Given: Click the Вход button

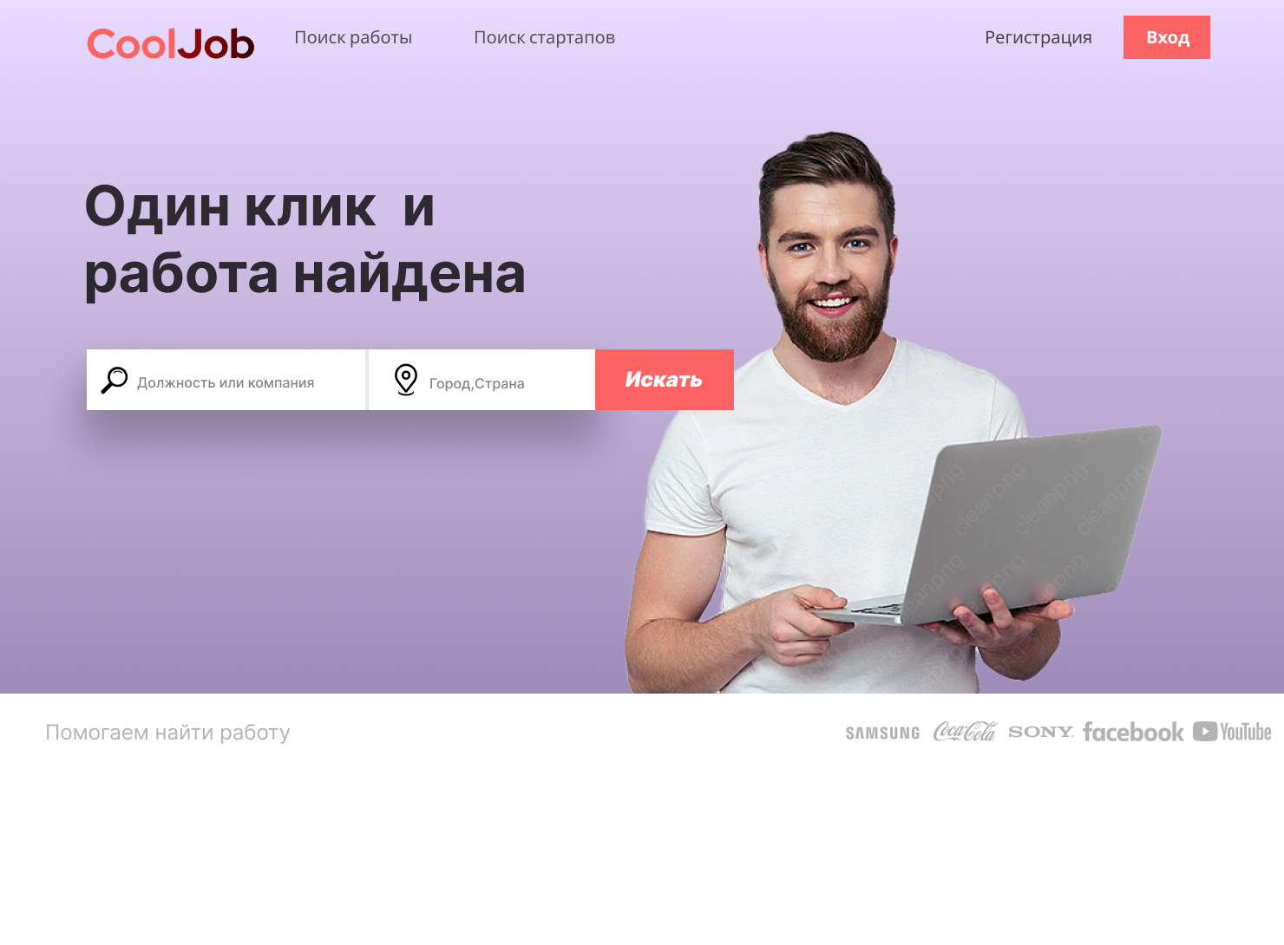Looking at the screenshot, I should click(1167, 37).
